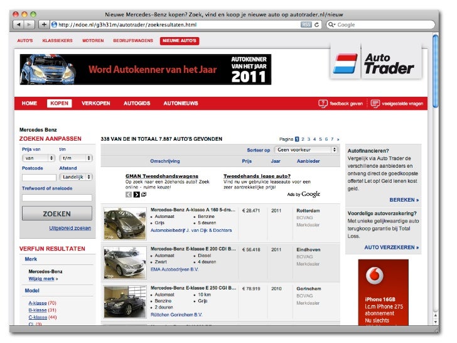Click the Auto Trader flag logo
Screen dimensions: 457x343
point(345,63)
